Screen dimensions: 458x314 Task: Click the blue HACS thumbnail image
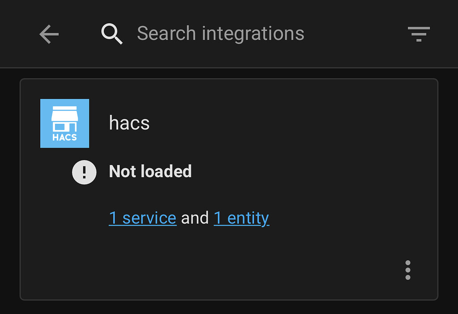click(x=64, y=123)
